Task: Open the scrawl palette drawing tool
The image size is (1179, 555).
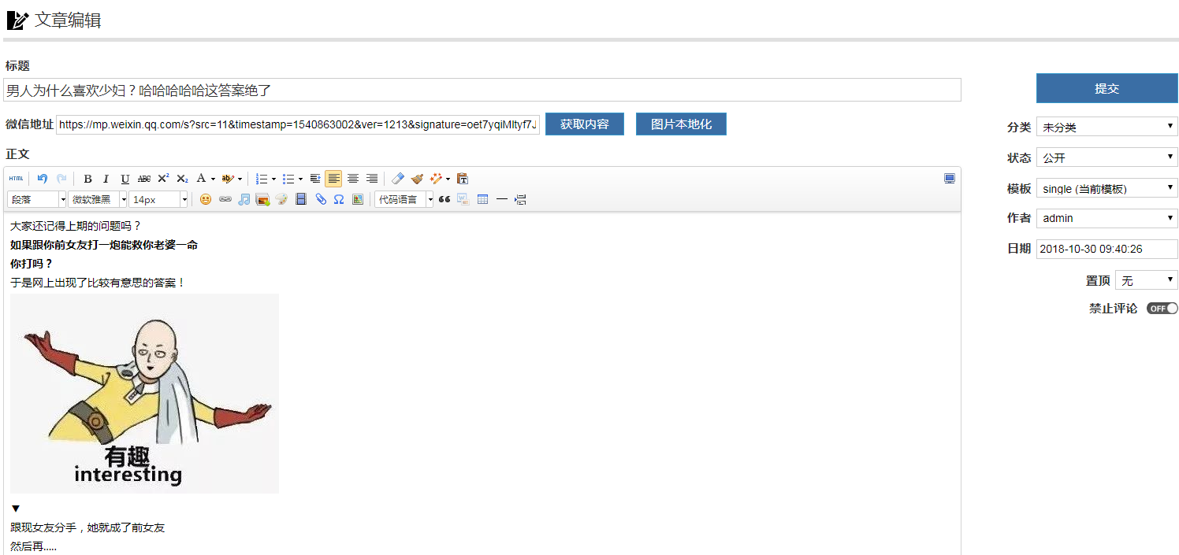Action: click(282, 199)
